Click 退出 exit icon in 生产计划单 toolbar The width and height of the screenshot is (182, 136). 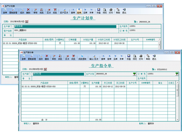124,11
